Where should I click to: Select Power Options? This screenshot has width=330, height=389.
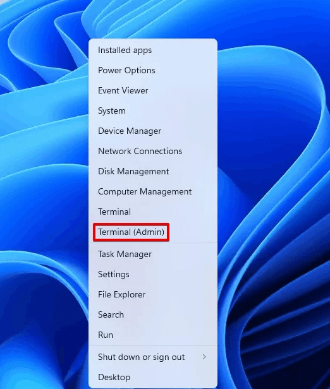tap(153, 71)
